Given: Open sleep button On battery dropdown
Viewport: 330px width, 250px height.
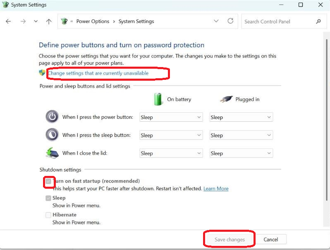Looking at the screenshot, I should click(x=171, y=135).
